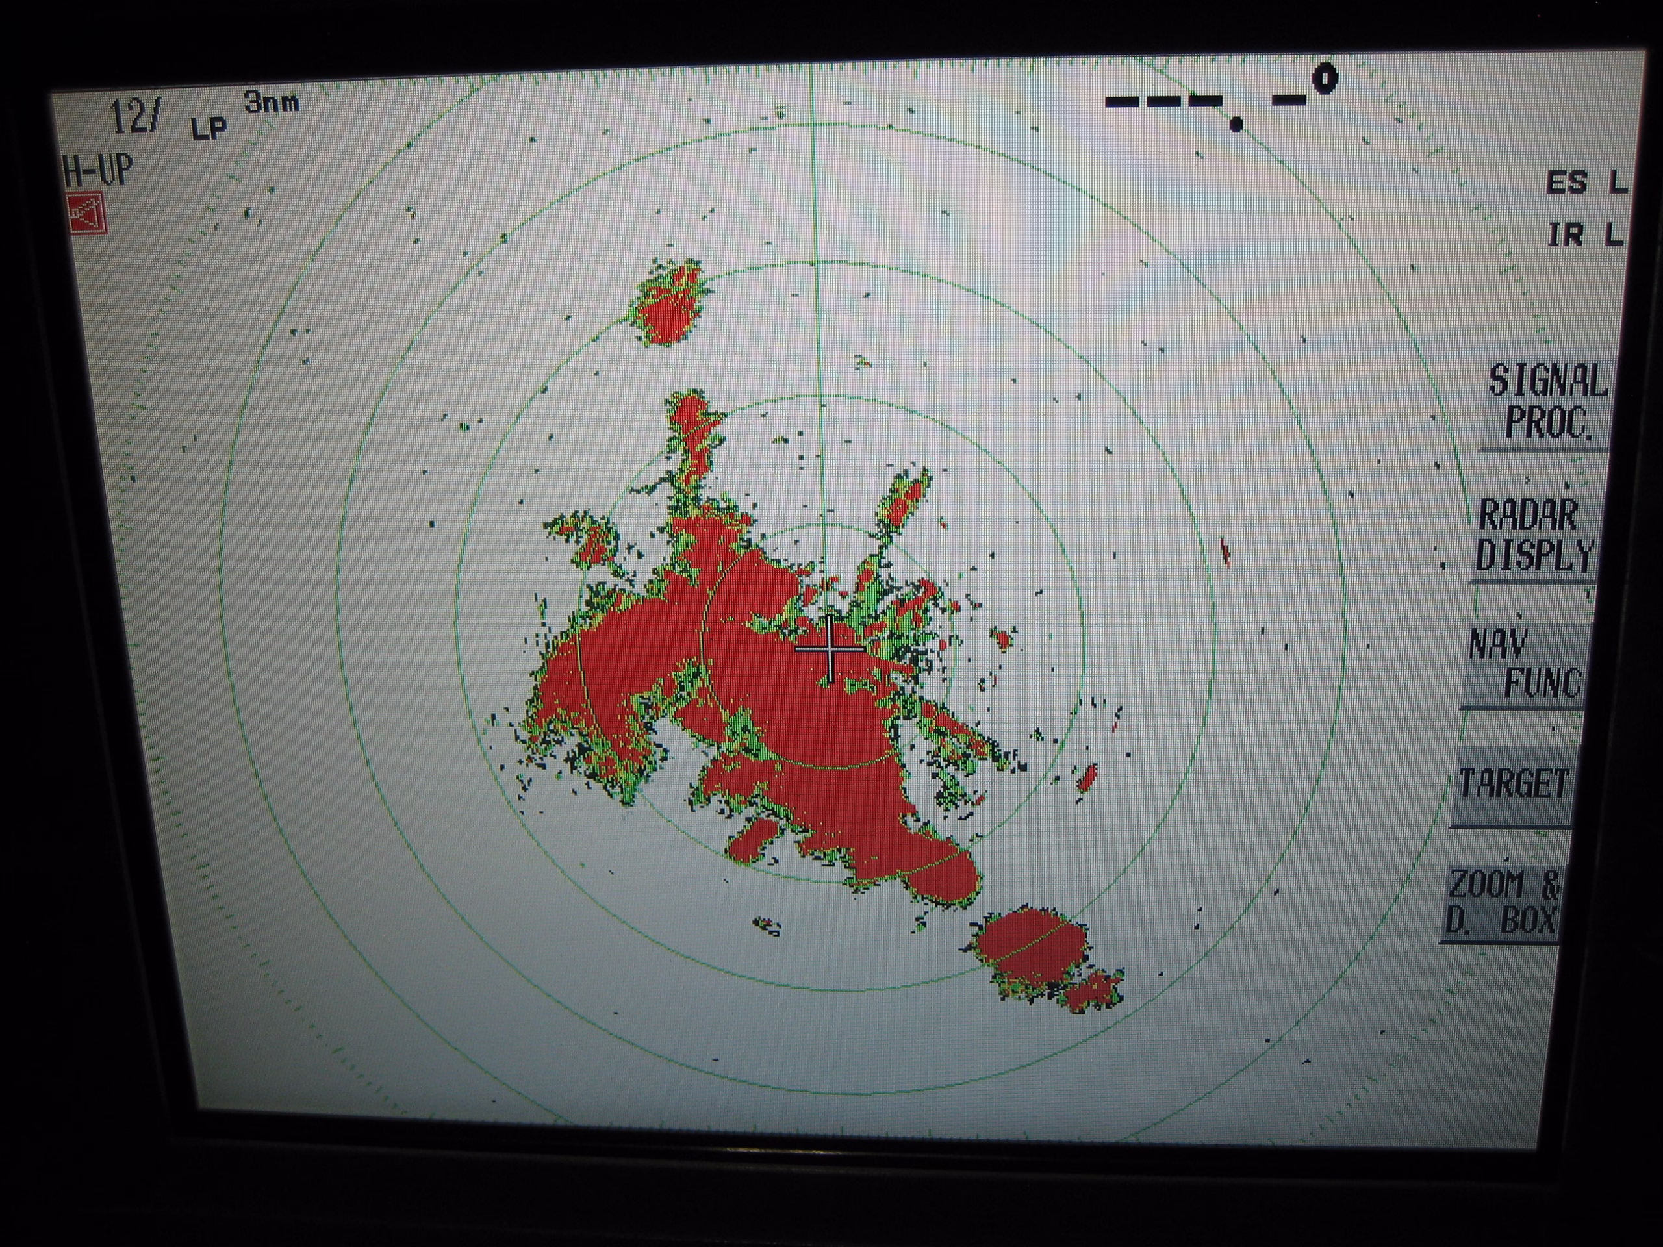Click the white crosshair cursor at center
The image size is (1663, 1247).
[x=830, y=649]
